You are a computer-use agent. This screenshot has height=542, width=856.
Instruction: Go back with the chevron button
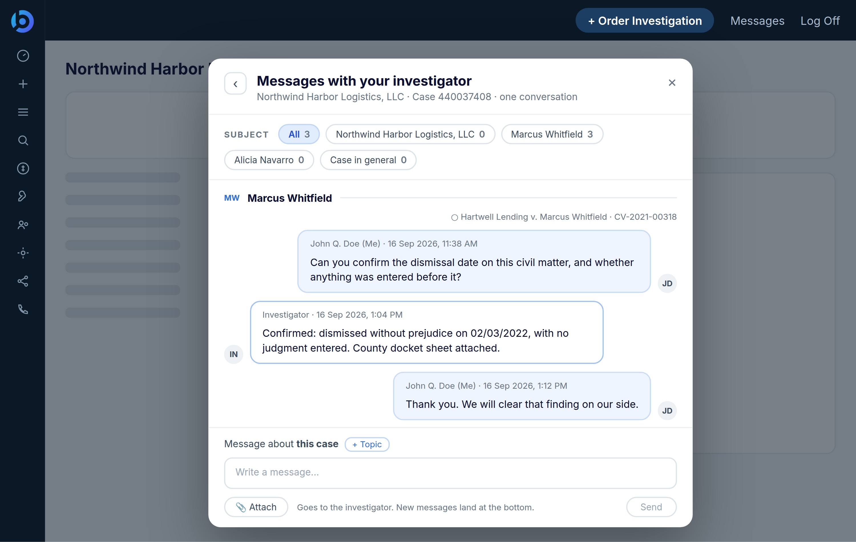(x=235, y=84)
